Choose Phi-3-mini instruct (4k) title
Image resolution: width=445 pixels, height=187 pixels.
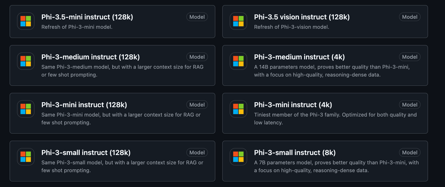(293, 105)
